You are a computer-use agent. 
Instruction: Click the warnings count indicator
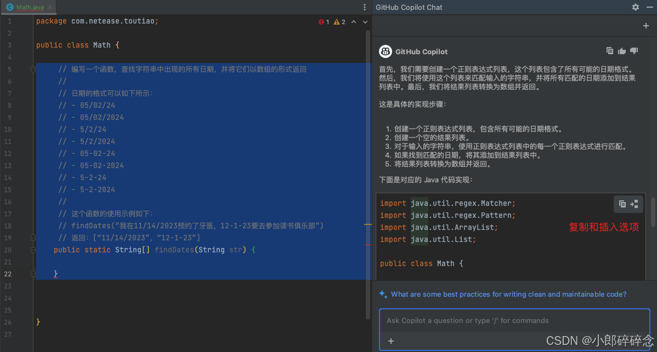[339, 22]
